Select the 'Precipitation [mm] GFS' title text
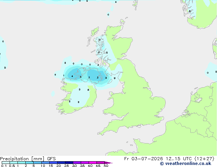The height and width of the screenshot is (167, 217). click(28, 159)
